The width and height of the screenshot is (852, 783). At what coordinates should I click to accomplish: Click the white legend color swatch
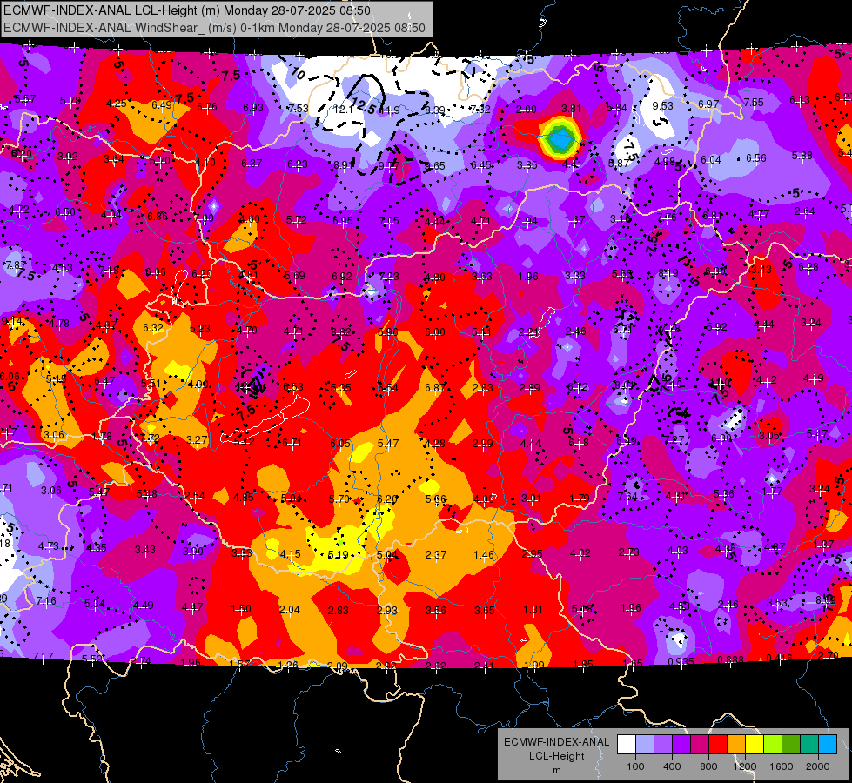tap(627, 744)
